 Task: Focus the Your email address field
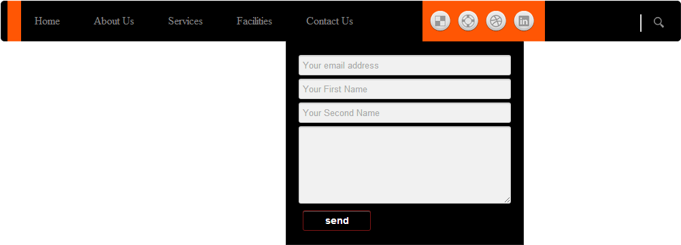tap(405, 65)
